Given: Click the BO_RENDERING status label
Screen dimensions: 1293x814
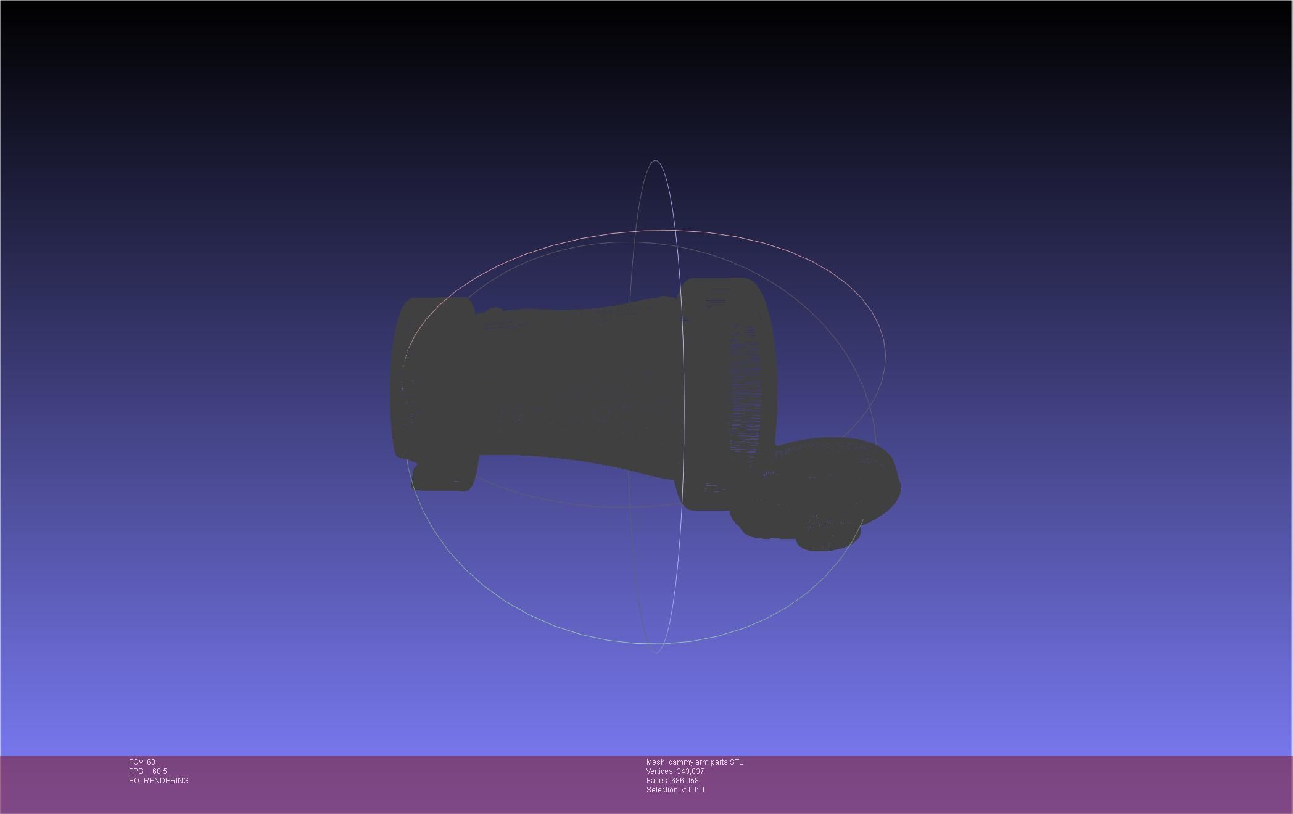Looking at the screenshot, I should (x=159, y=781).
